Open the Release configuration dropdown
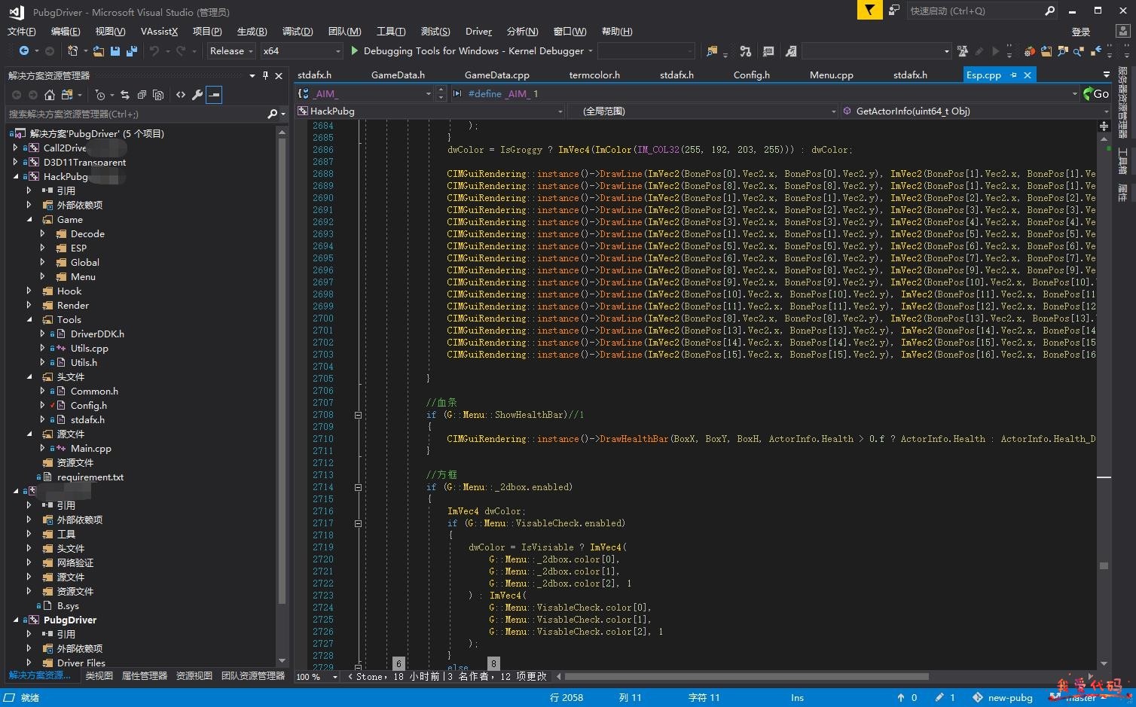The height and width of the screenshot is (707, 1136). (231, 50)
